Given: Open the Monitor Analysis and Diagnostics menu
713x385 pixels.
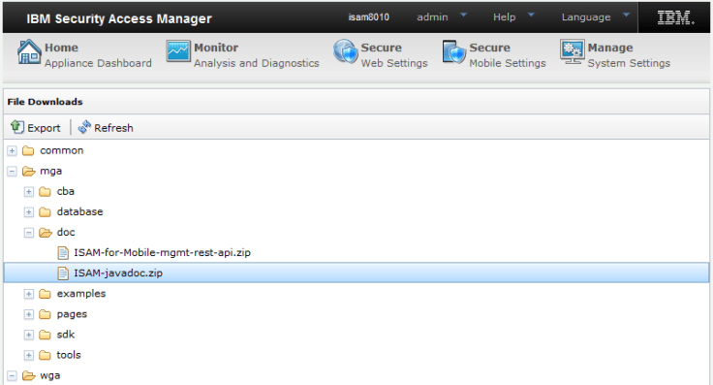Looking at the screenshot, I should 243,54.
